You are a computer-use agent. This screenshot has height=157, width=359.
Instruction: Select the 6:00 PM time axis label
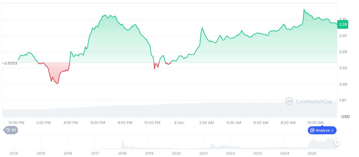point(98,123)
